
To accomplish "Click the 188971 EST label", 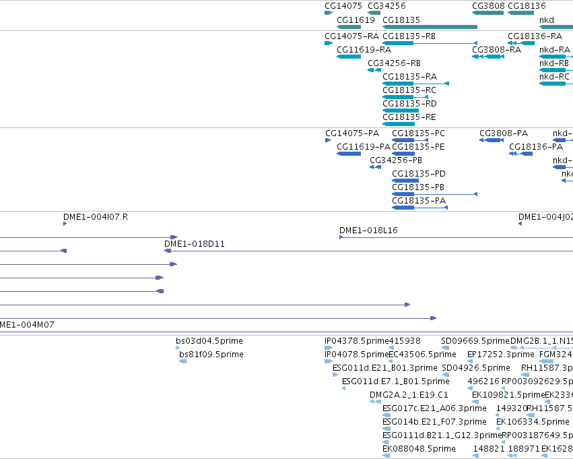I will coord(524,449).
